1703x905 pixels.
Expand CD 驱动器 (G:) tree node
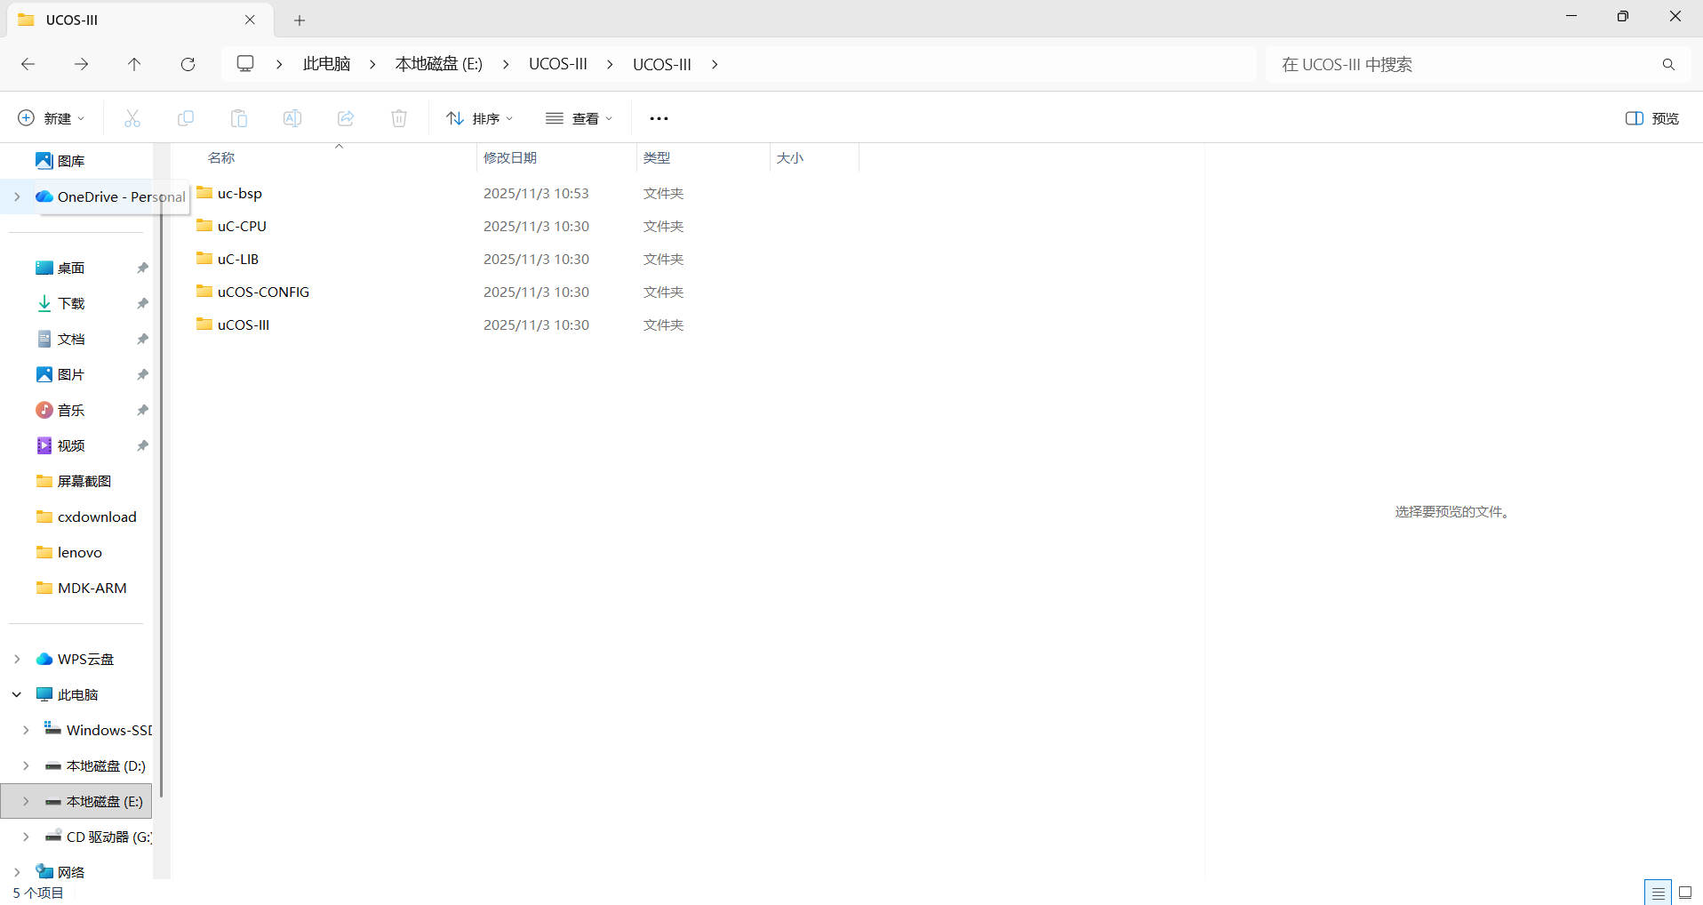(x=26, y=837)
